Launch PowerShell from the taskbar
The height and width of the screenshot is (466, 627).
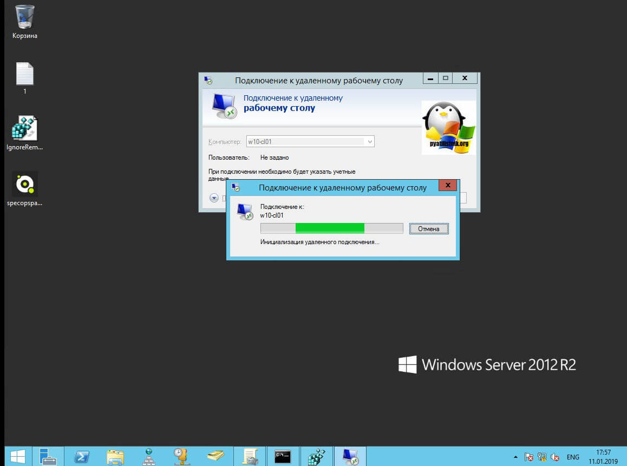point(81,456)
